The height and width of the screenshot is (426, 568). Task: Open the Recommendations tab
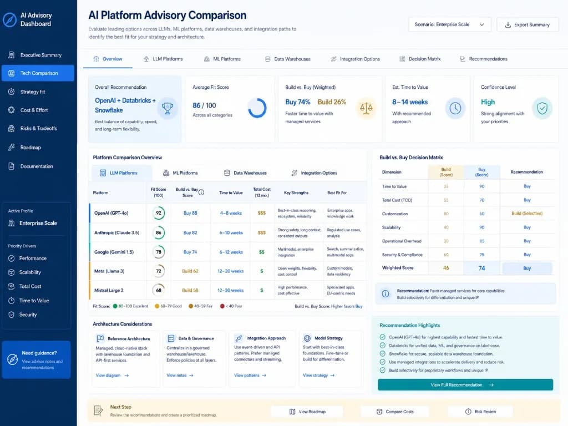point(484,59)
